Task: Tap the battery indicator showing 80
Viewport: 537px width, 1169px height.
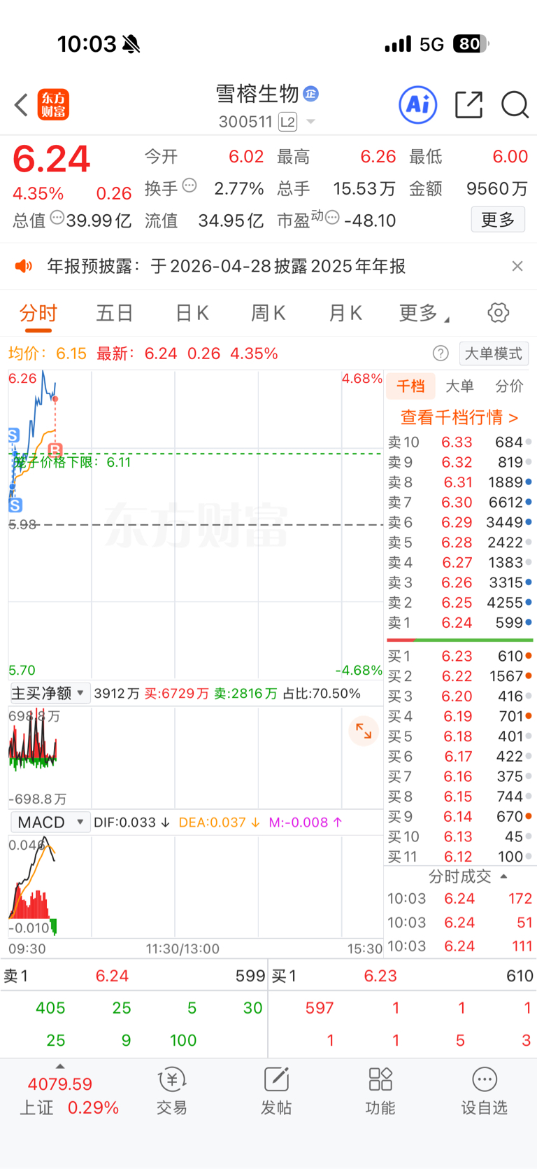Action: pos(471,44)
